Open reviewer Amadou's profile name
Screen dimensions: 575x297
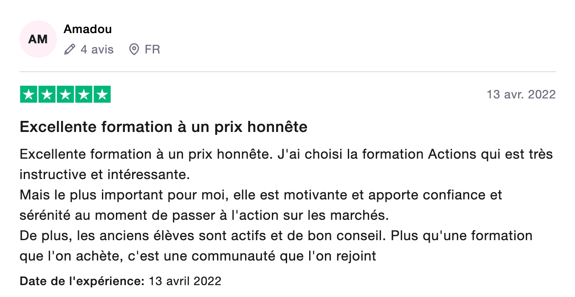point(87,29)
